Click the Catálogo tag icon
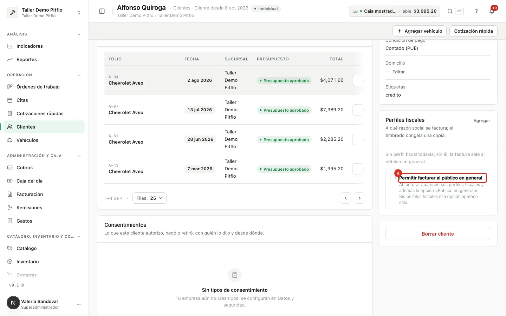 (x=10, y=248)
